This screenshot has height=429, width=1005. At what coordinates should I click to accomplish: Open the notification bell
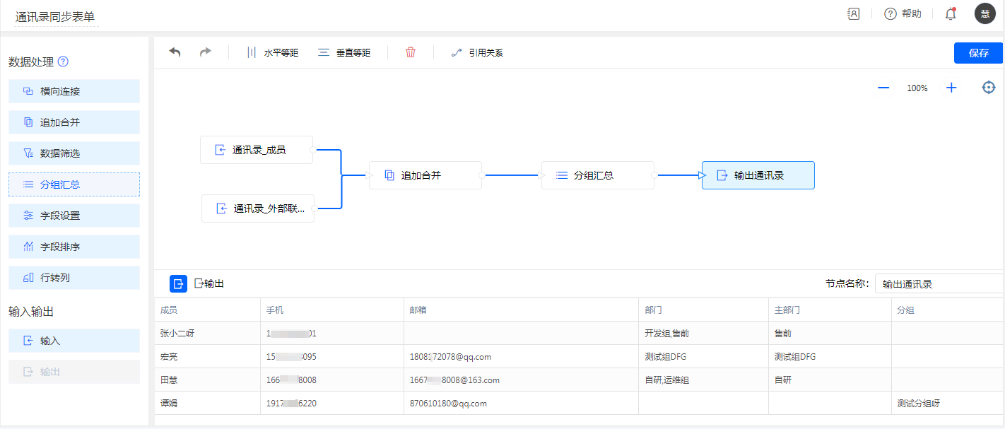(951, 14)
